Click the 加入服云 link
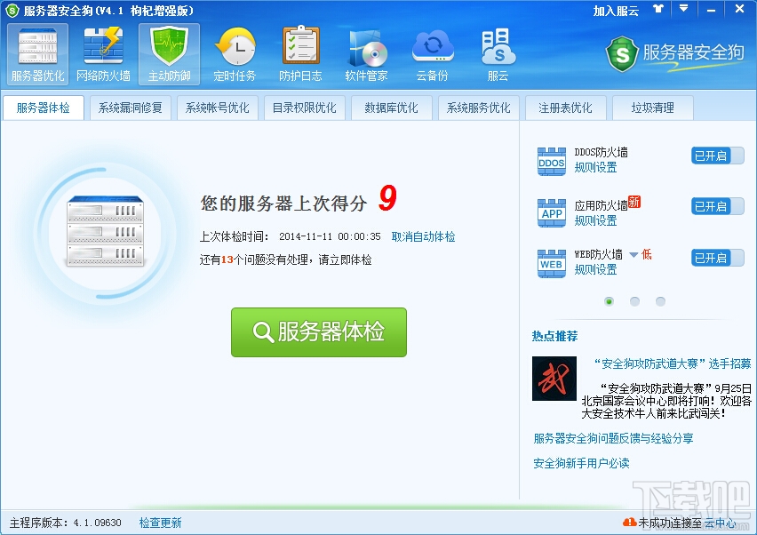The image size is (757, 535). click(616, 11)
